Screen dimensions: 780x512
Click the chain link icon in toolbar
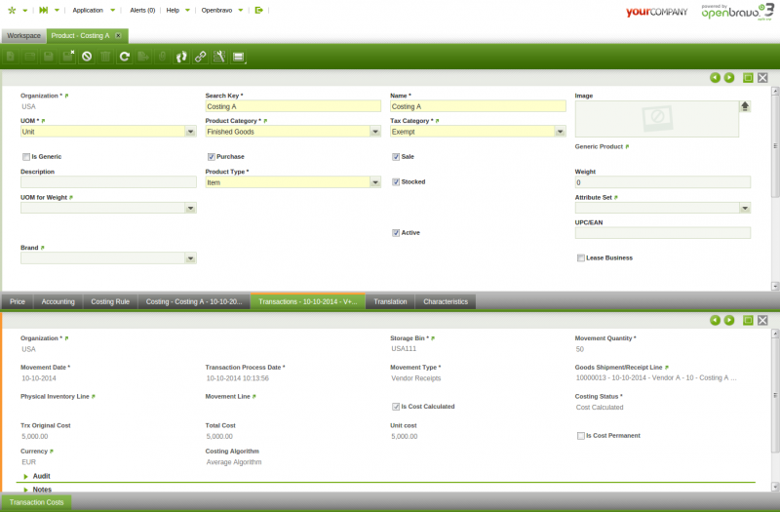coord(201,57)
